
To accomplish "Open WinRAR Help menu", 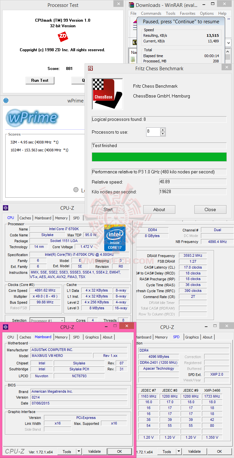I will [x=222, y=13].
